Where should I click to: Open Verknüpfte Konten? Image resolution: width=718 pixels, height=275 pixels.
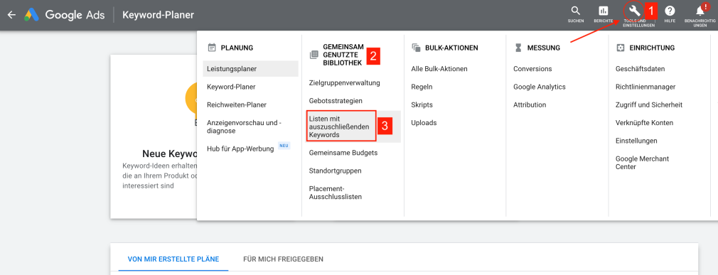[x=644, y=123]
